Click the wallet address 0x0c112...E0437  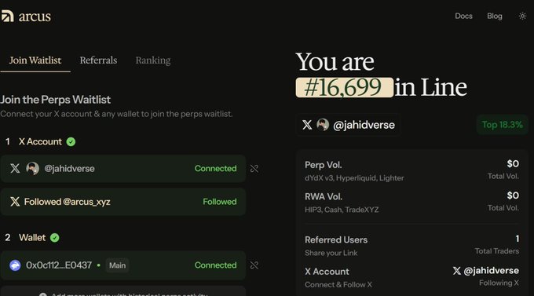(x=59, y=265)
